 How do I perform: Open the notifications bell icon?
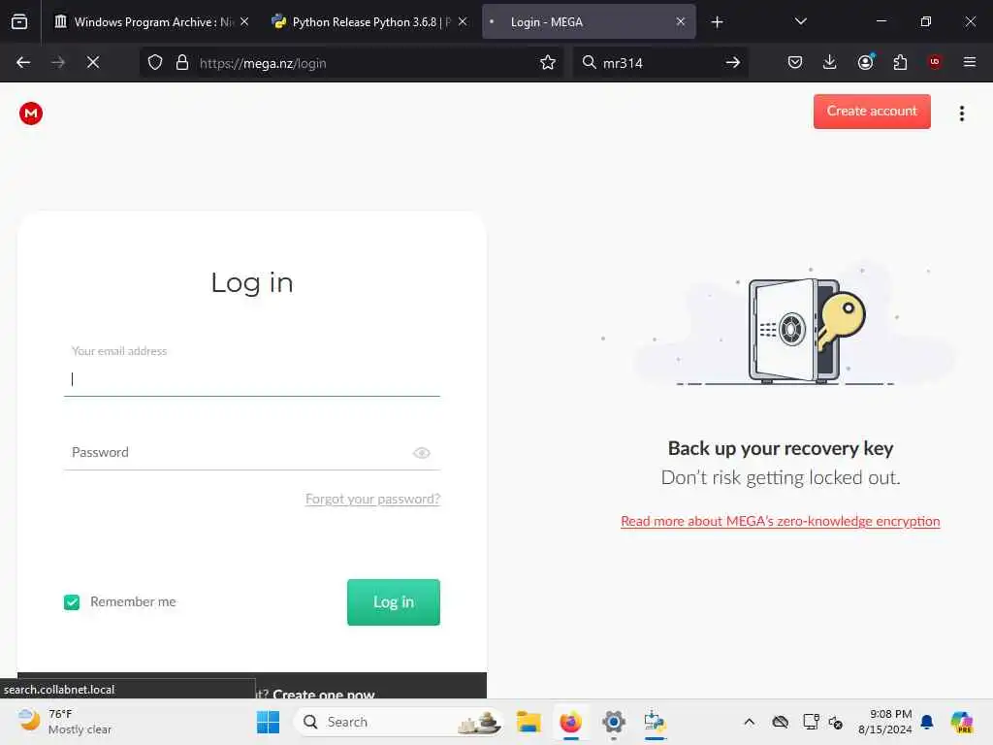(927, 722)
